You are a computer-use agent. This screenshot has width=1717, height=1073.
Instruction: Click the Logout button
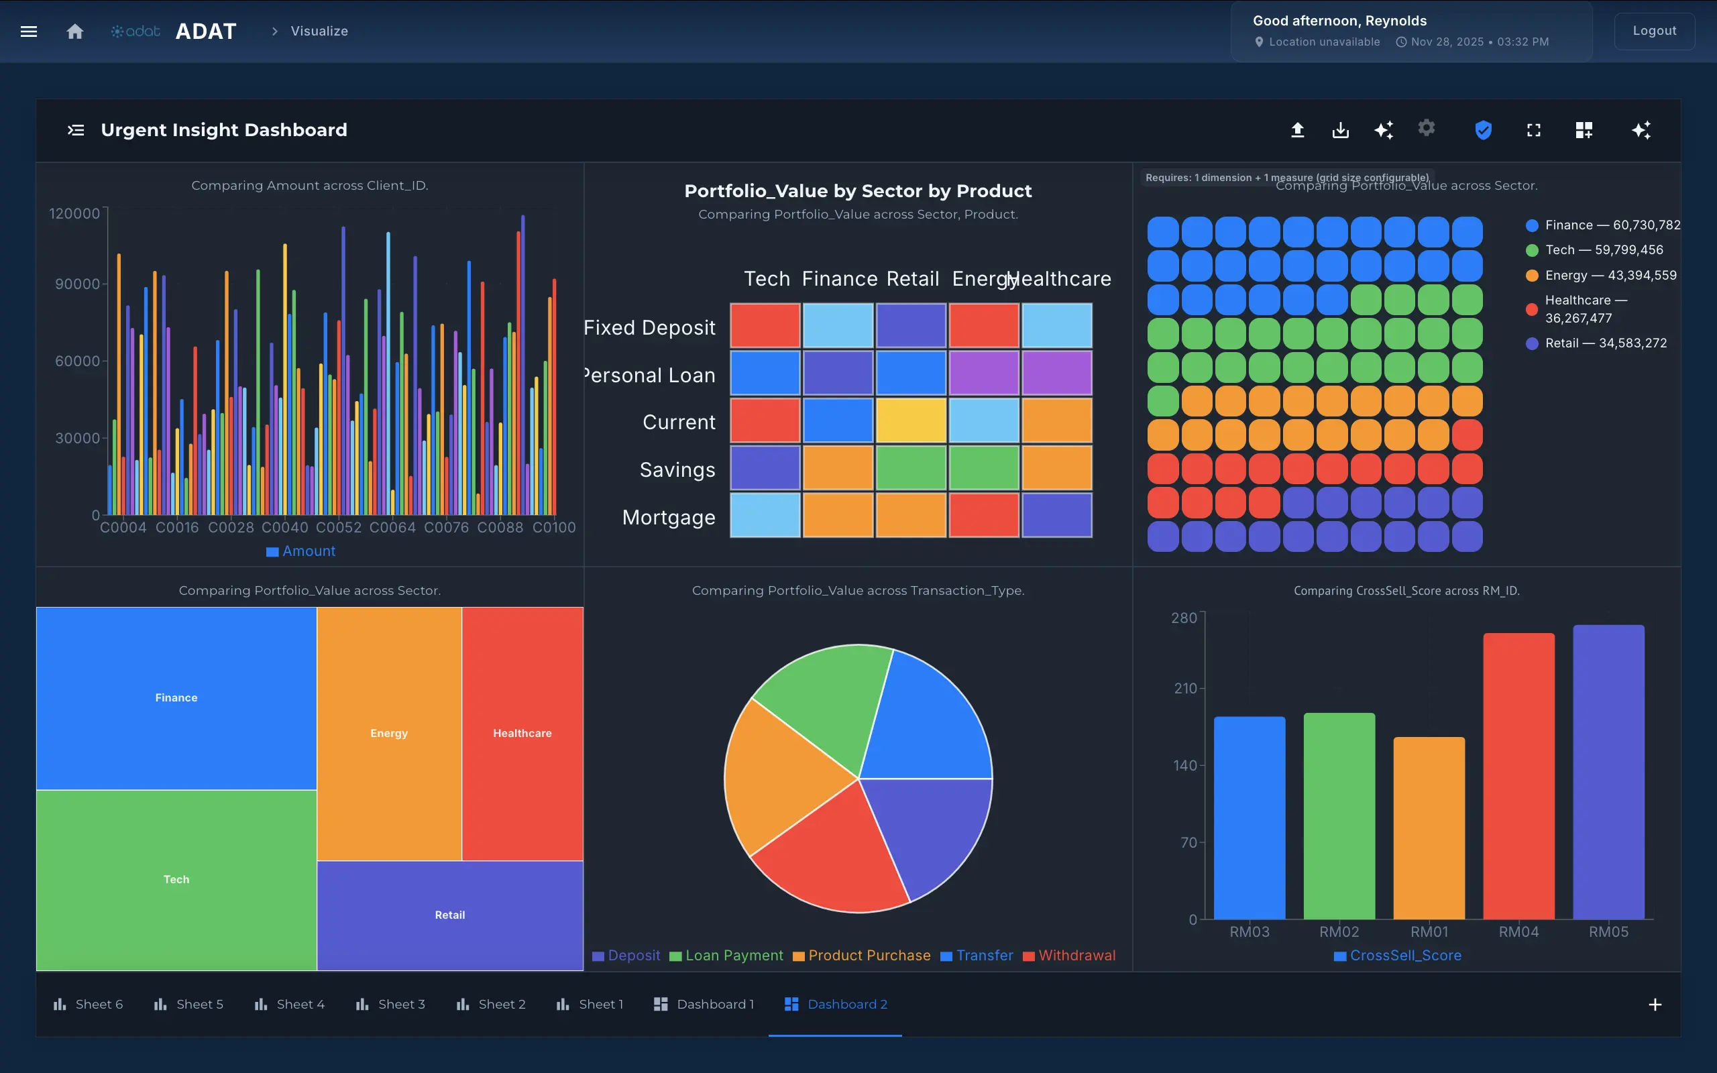click(x=1654, y=31)
